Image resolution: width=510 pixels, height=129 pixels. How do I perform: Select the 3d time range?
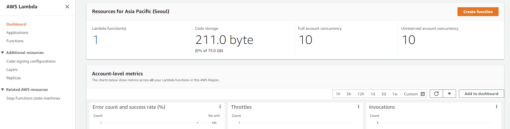(x=384, y=94)
